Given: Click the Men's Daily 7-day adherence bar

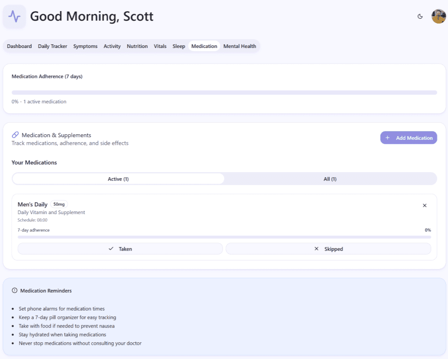Looking at the screenshot, I should click(x=224, y=237).
